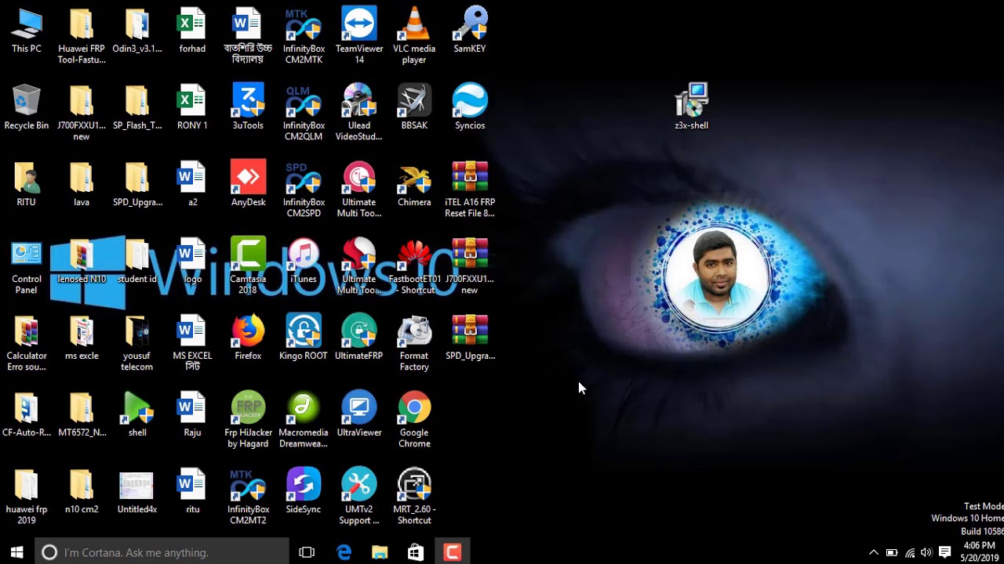Open File Explorer from taskbar

(380, 552)
